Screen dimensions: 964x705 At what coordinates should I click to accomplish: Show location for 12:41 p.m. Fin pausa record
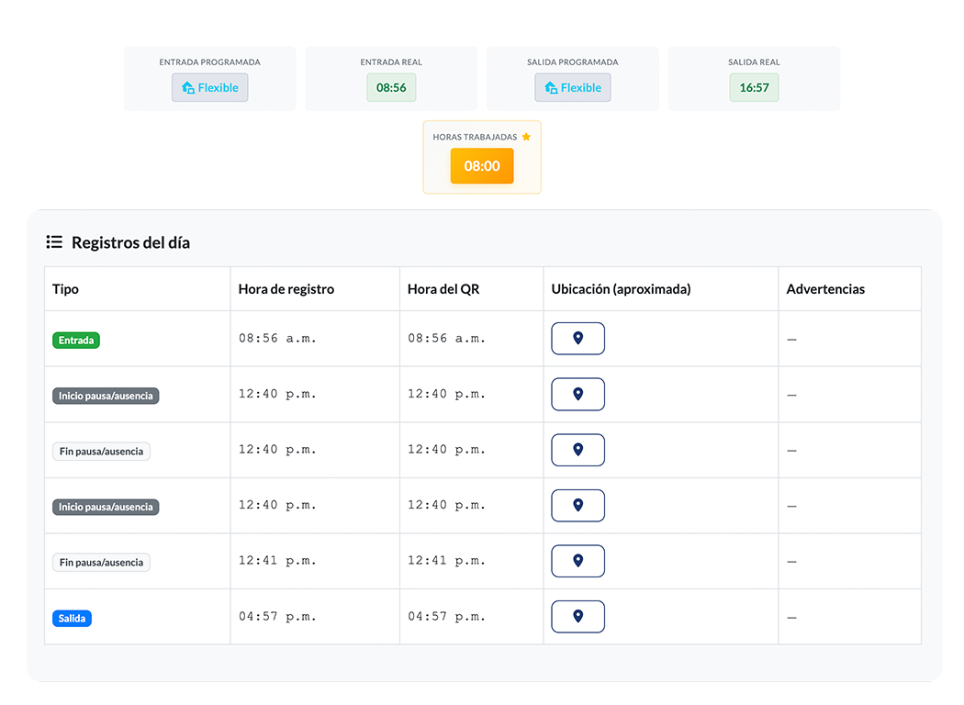pos(577,561)
